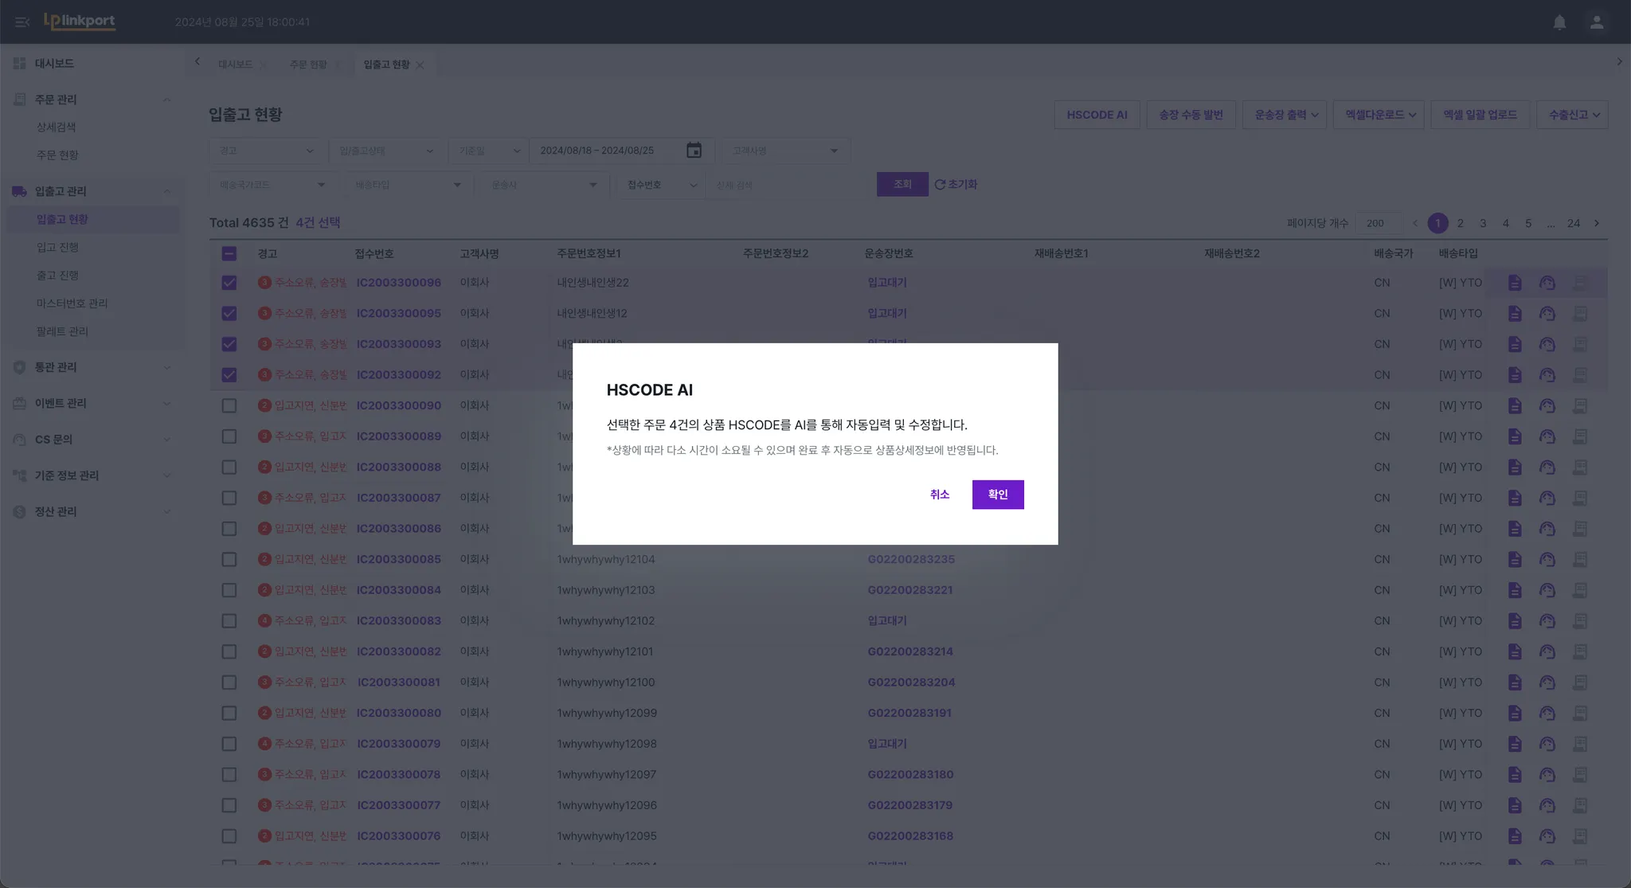Open 입고 진행 in the sidebar
Image resolution: width=1631 pixels, height=888 pixels.
(57, 248)
